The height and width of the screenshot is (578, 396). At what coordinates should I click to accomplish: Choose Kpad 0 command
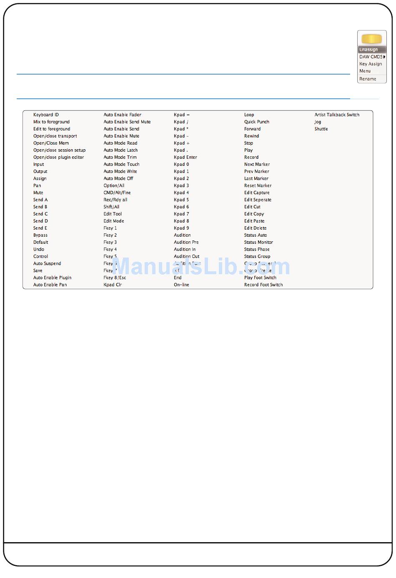pos(181,164)
